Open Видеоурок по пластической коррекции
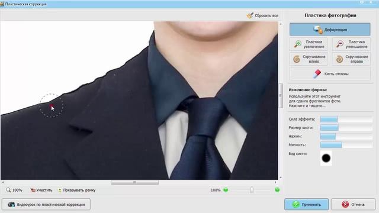Screen dimensions: 379x213 (46, 205)
